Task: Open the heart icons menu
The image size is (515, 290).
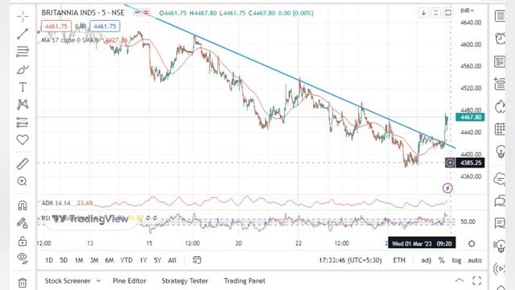Action: point(23,140)
